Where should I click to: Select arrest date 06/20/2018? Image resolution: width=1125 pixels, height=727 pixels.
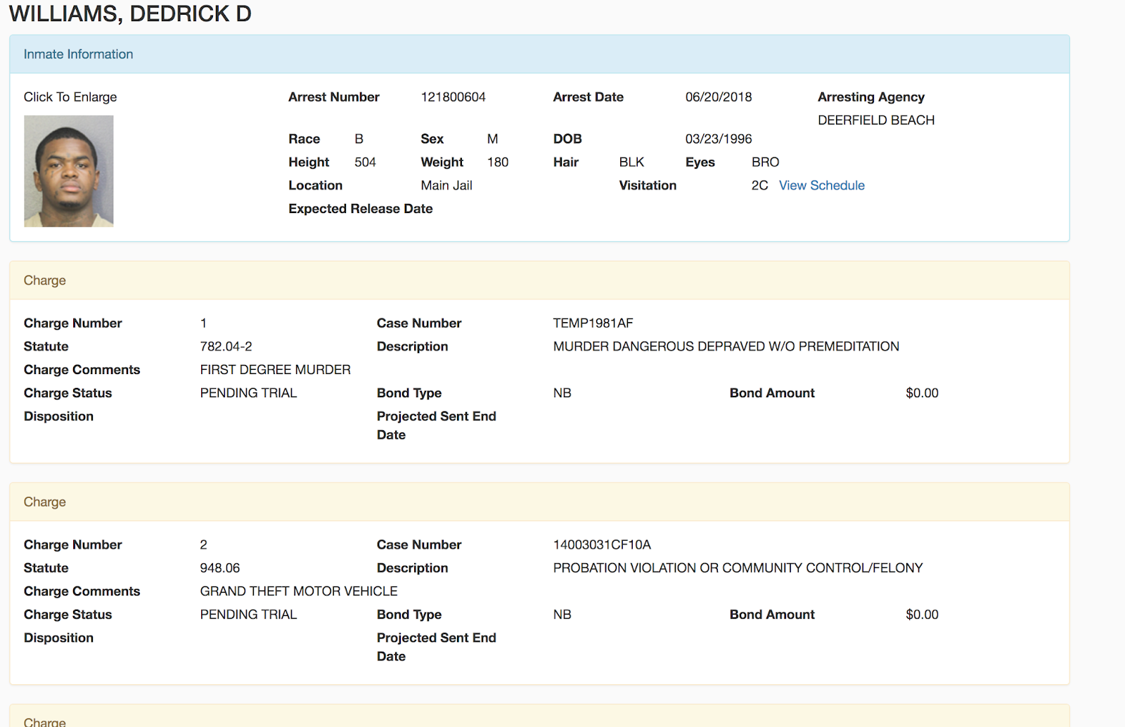[719, 97]
